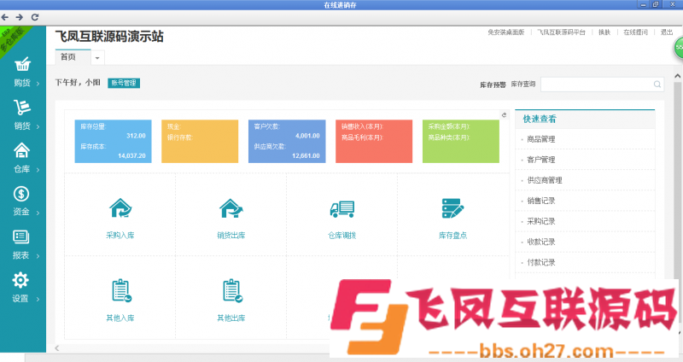Open the 报表 reports sidebar icon
Image resolution: width=683 pixels, height=362 pixels.
point(20,236)
